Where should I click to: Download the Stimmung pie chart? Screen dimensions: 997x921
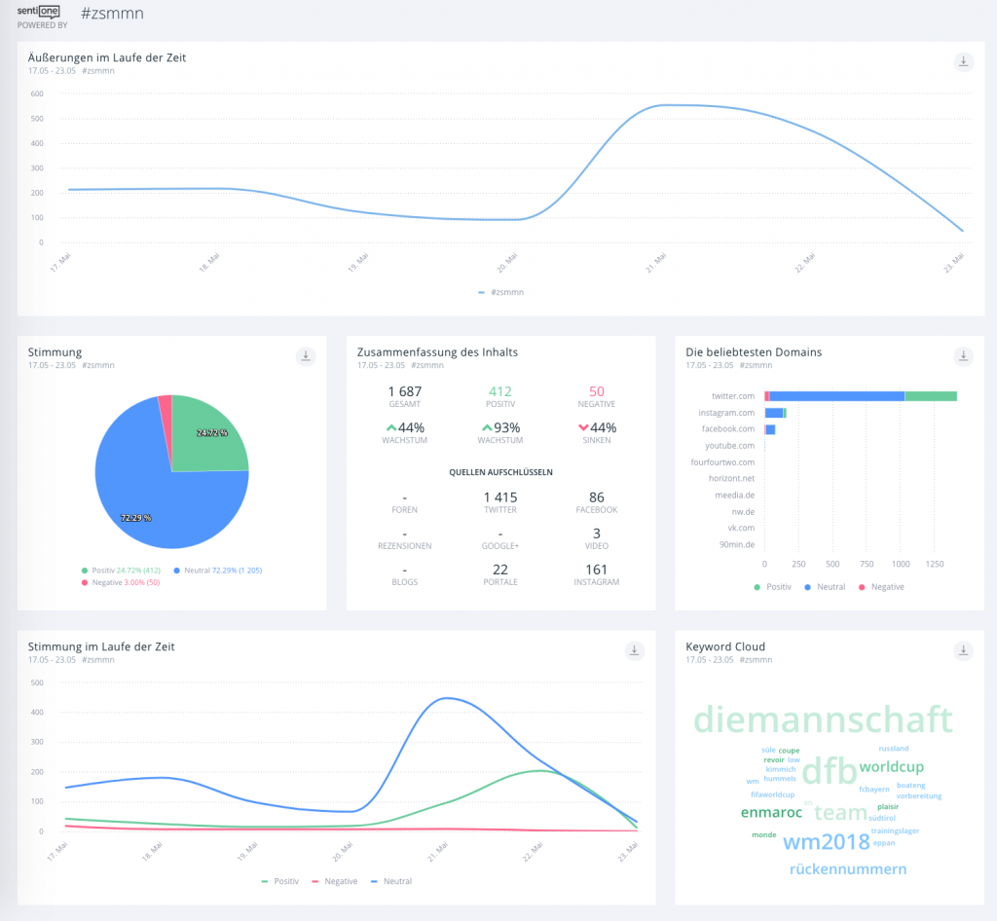tap(306, 356)
